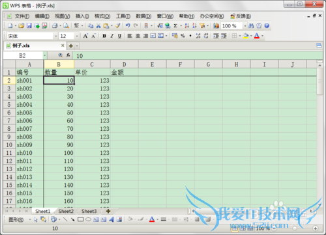This screenshot has width=326, height=235.
Task: Cut the selection with the scissors icon
Action: pos(98,25)
